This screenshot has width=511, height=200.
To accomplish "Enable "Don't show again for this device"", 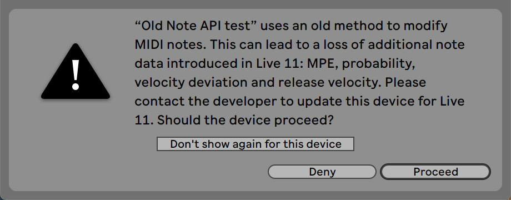I will pyautogui.click(x=255, y=144).
